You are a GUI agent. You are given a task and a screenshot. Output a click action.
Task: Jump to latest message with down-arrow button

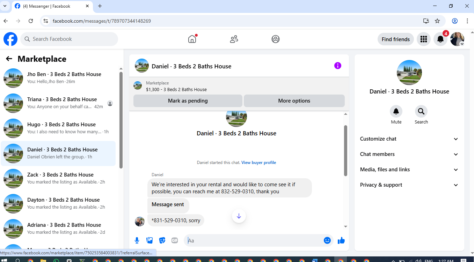click(x=239, y=216)
